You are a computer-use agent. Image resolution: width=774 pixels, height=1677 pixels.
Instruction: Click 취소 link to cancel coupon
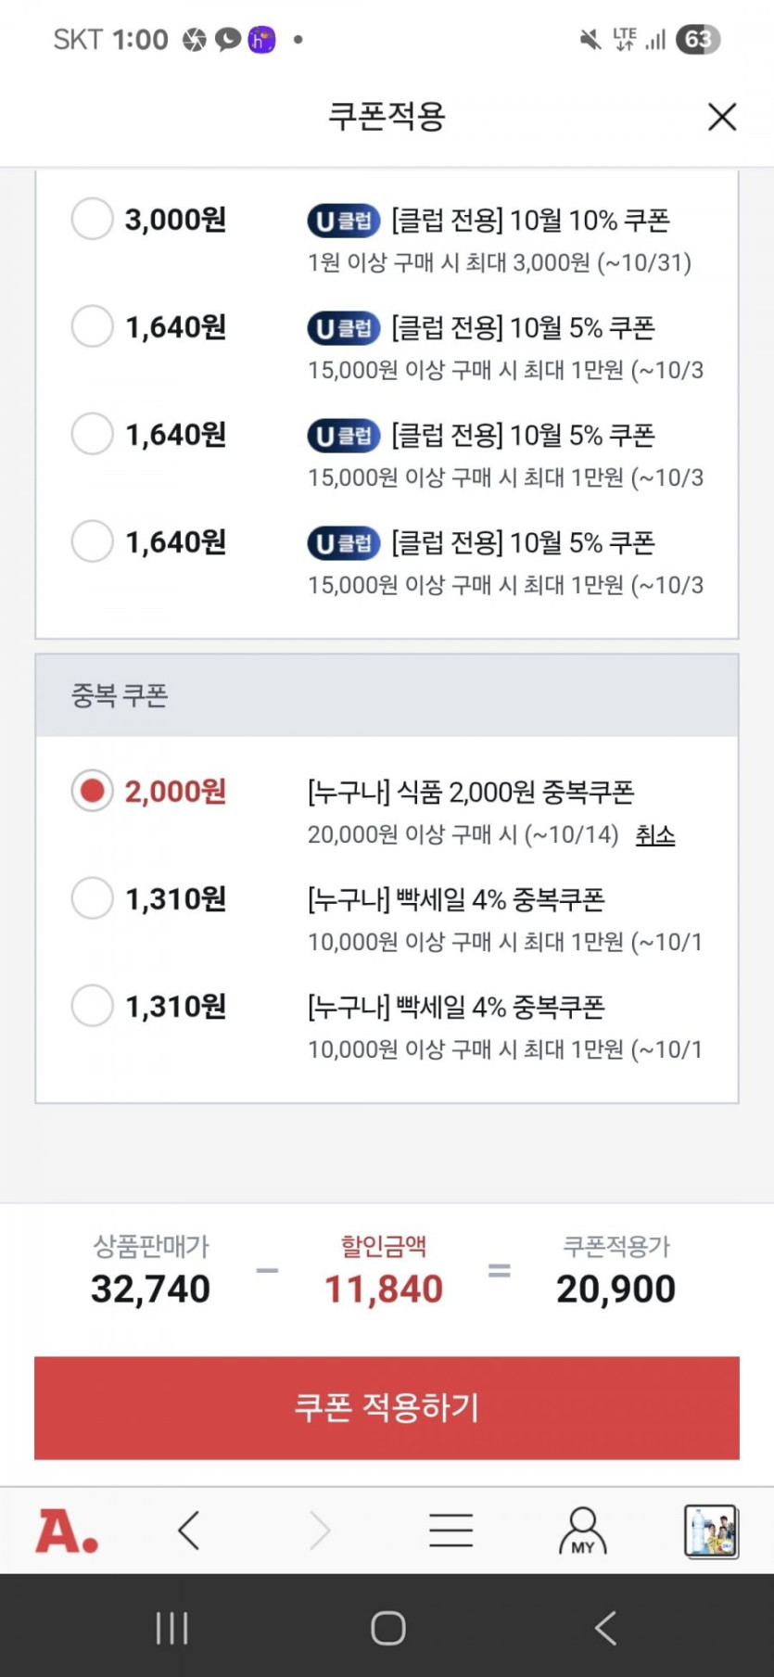(x=654, y=835)
